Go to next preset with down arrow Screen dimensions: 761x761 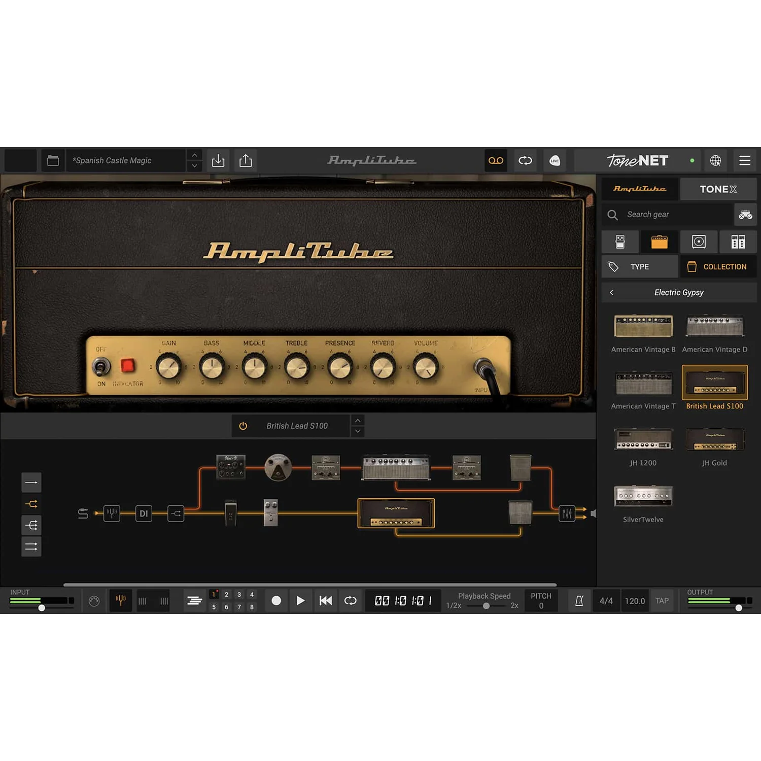tap(194, 166)
